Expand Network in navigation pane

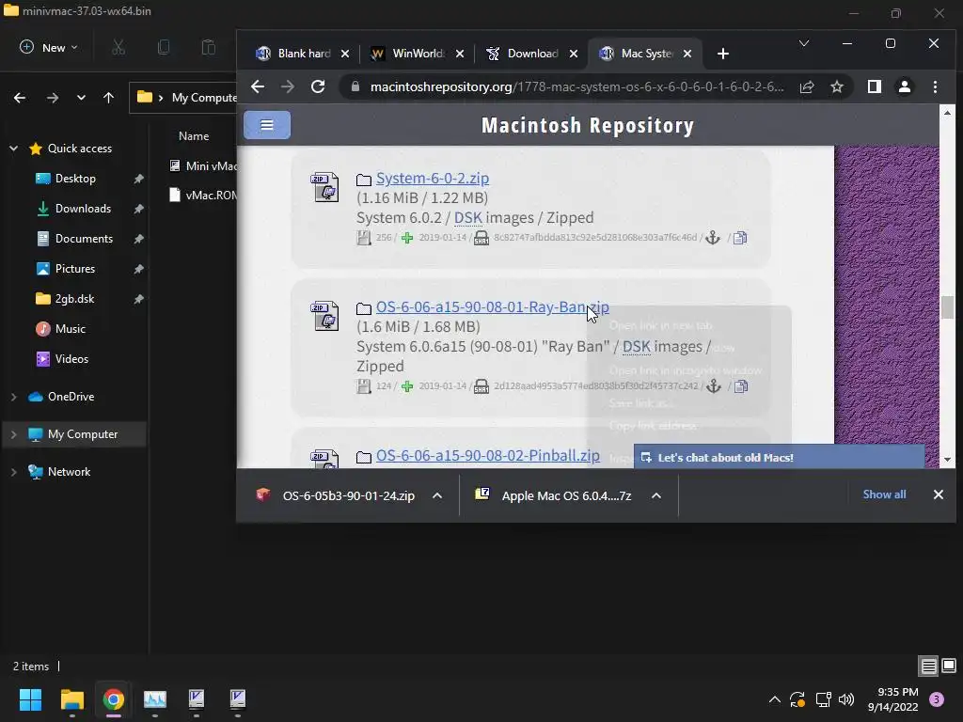coord(13,472)
